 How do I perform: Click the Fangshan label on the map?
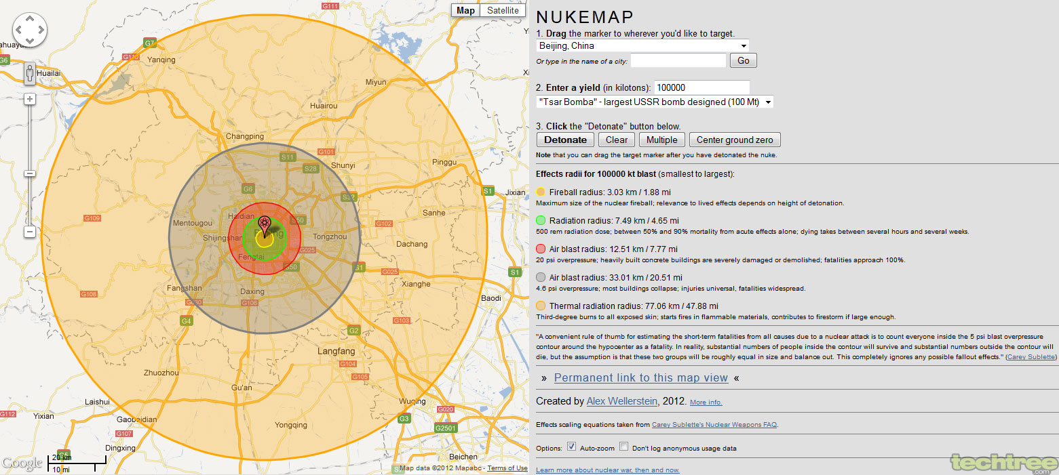coord(184,288)
